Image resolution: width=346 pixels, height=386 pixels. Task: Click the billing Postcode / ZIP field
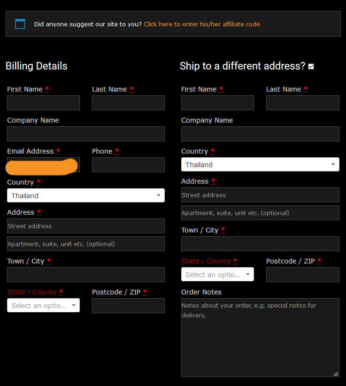click(128, 305)
